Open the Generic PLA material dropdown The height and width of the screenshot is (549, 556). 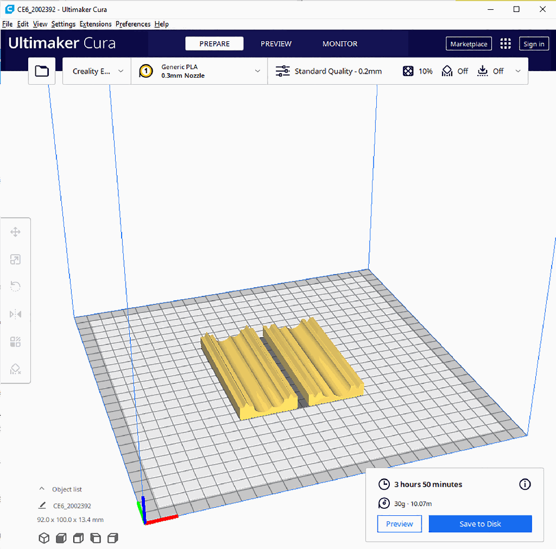[x=199, y=71]
